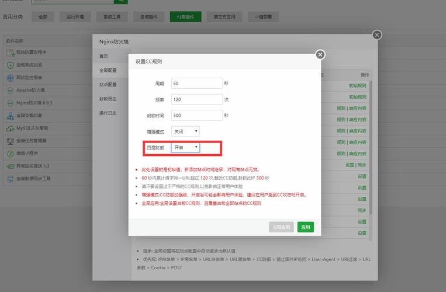Image resolution: width=446 pixels, height=292 pixels.
Task: Choose the 系统工具 category filter
Action: 112,17
